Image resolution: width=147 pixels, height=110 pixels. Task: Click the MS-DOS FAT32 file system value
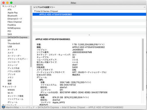68,85
